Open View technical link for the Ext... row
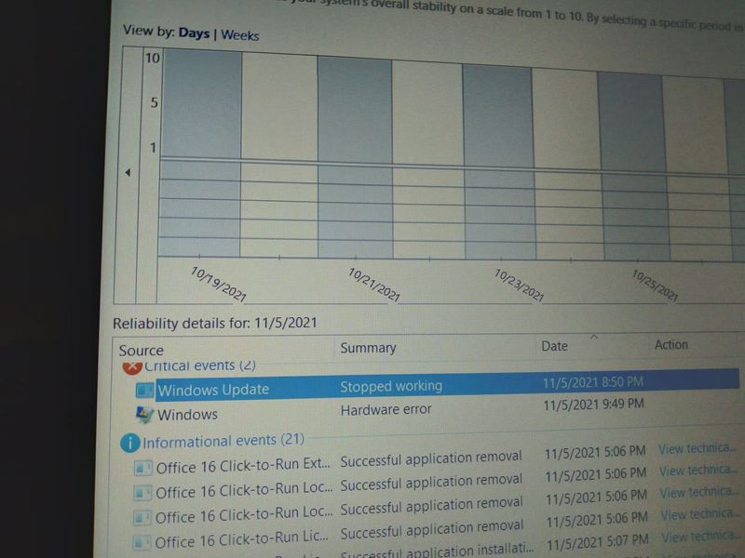Screen dimensions: 745x558 697,448
